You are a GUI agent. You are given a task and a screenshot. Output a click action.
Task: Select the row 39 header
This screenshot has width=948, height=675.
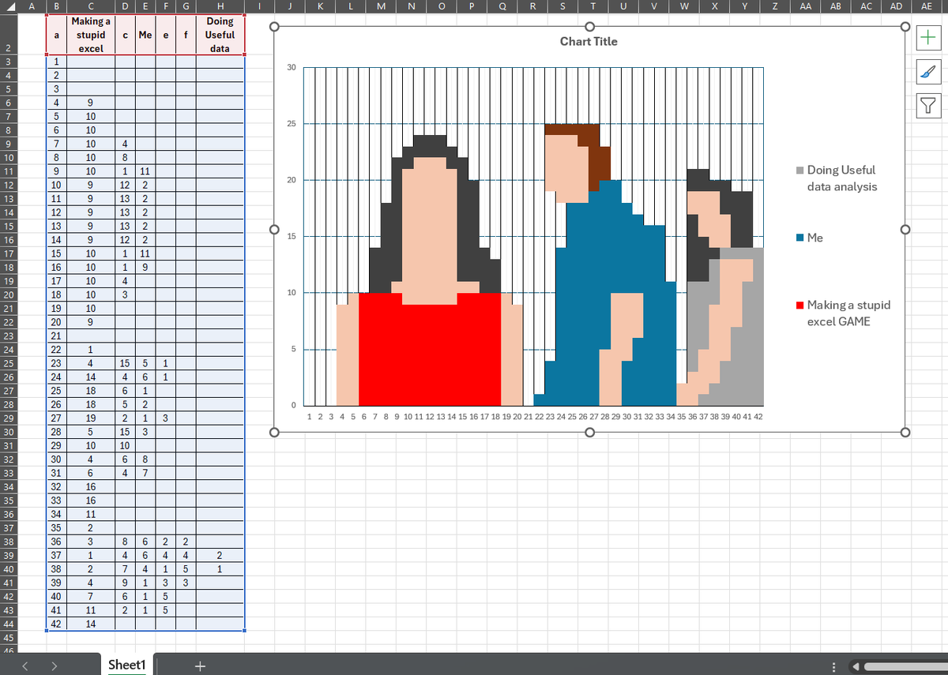(9, 555)
